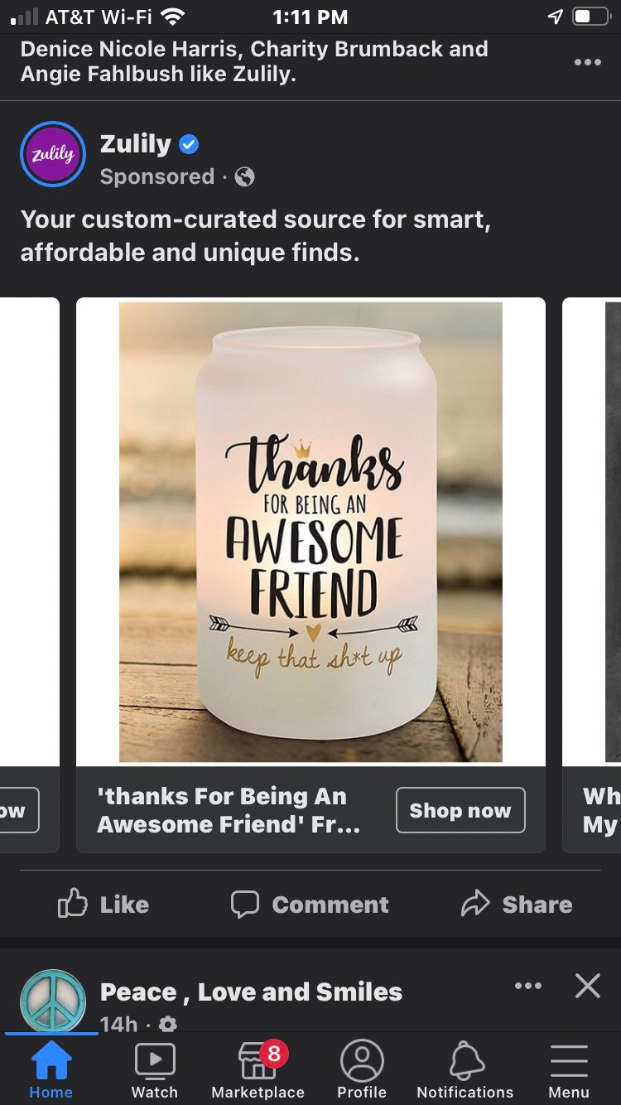Viewport: 621px width, 1105px height.
Task: Tap Shop now for the Awesome Friend jar
Action: [460, 810]
